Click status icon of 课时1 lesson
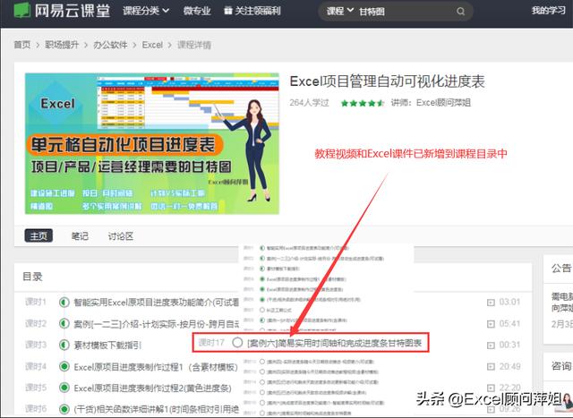The width and height of the screenshot is (573, 418). pyautogui.click(x=64, y=303)
